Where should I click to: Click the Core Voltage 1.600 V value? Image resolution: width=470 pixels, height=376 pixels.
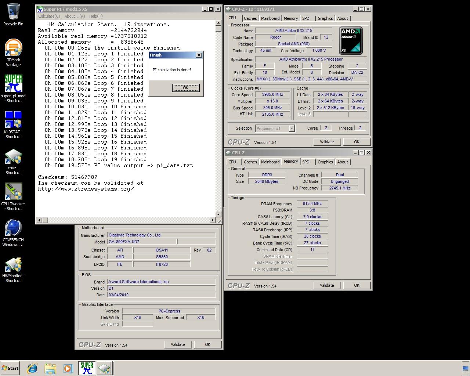[x=319, y=50]
